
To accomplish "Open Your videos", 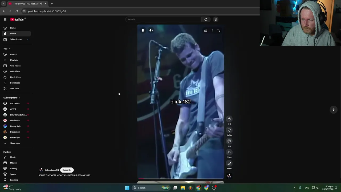I will pyautogui.click(x=16, y=66).
